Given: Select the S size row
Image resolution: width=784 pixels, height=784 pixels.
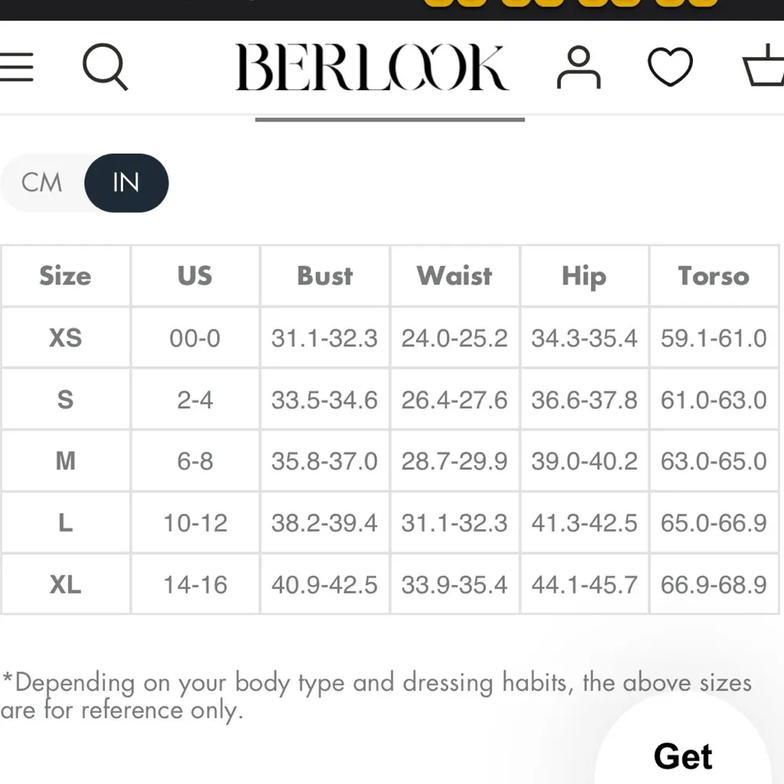Looking at the screenshot, I should (x=65, y=399).
